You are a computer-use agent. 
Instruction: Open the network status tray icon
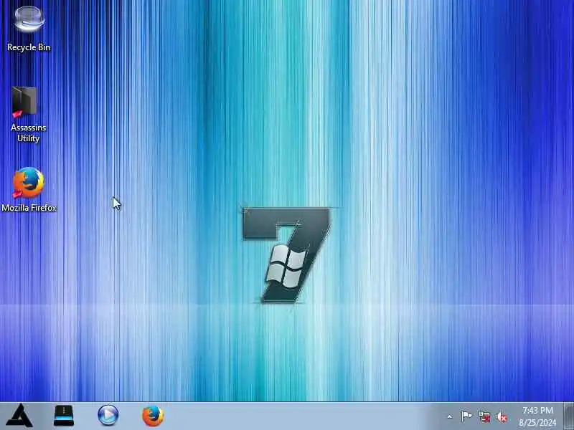484,416
